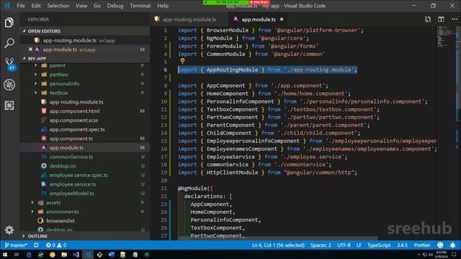Open the Edit menu
Image resolution: width=461 pixels, height=259 pixels.
[x=36, y=6]
